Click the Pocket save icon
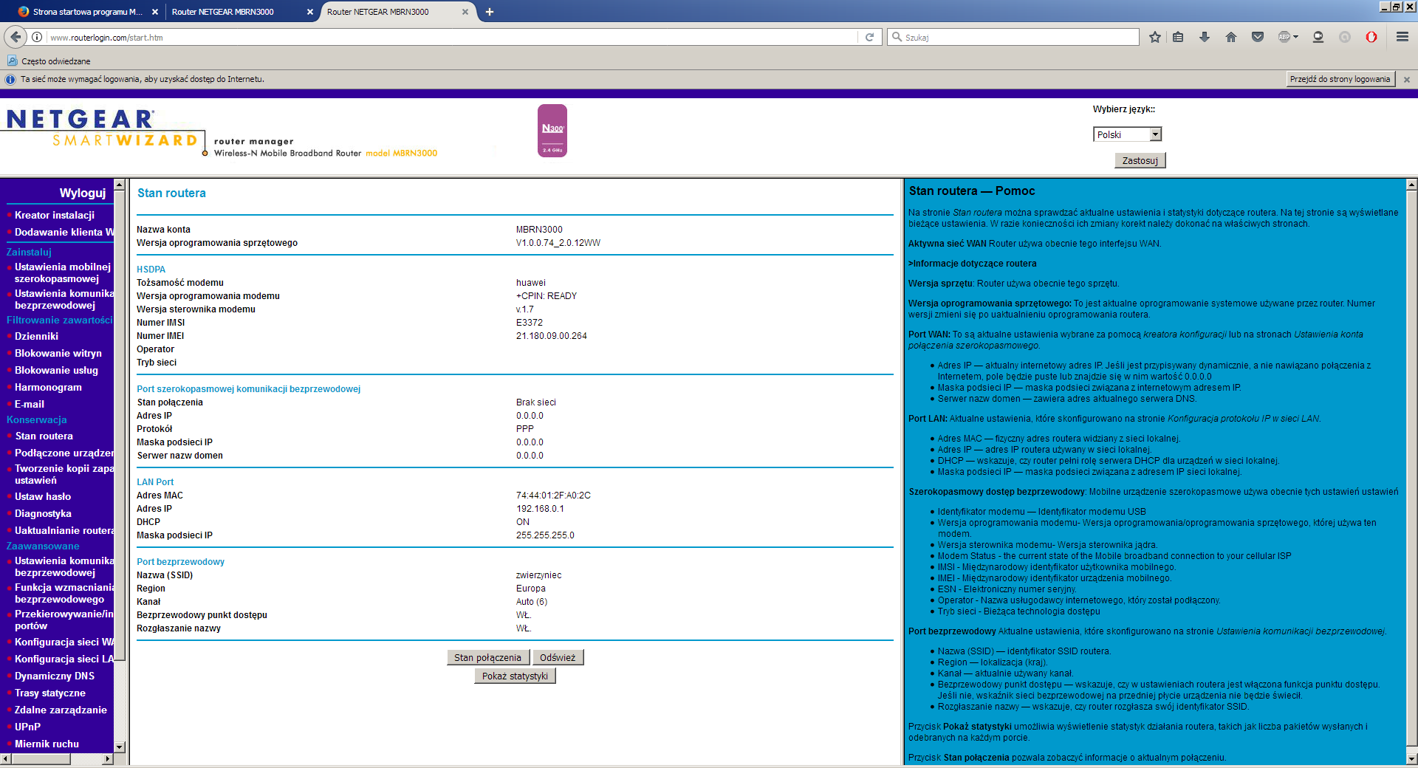 pyautogui.click(x=1257, y=37)
